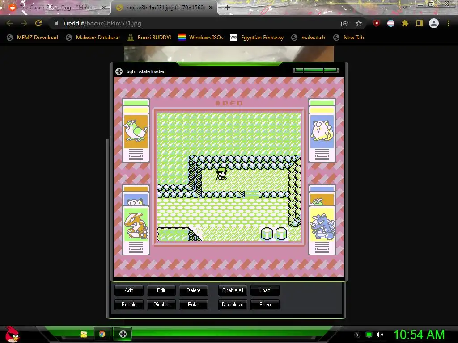The height and width of the screenshot is (343, 458).
Task: Open the Malware Database bookmark
Action: 93,38
